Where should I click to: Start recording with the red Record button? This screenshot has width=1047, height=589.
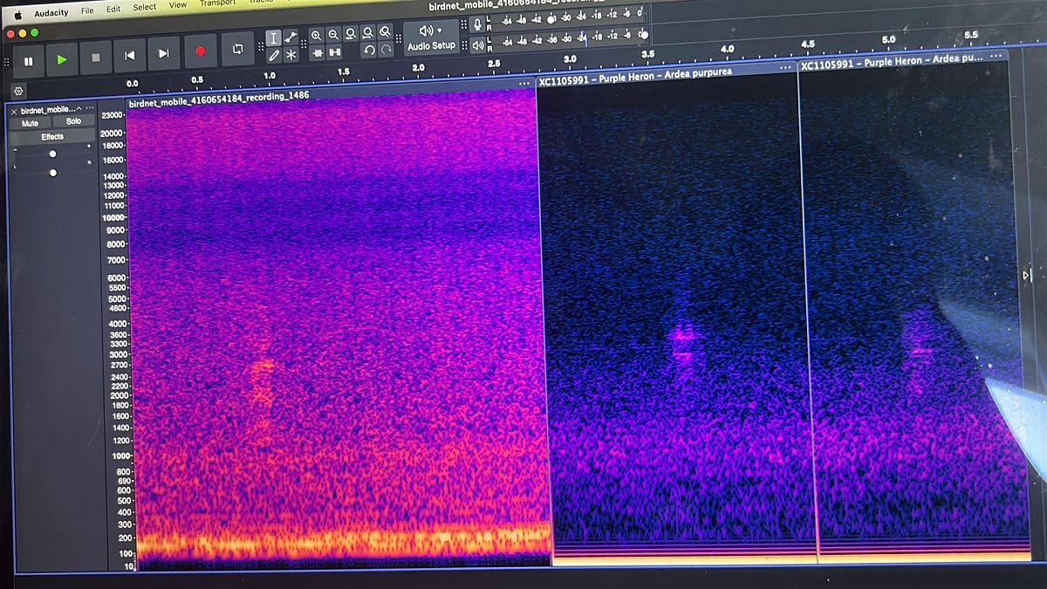200,51
